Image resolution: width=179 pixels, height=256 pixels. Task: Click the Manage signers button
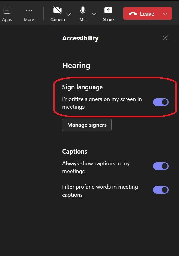click(87, 125)
